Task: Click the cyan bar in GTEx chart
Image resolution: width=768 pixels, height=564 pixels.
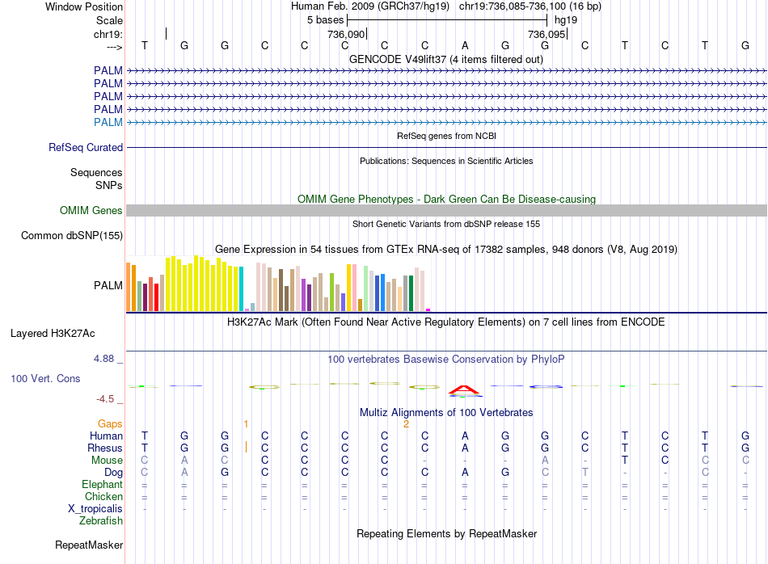Action: [241, 288]
